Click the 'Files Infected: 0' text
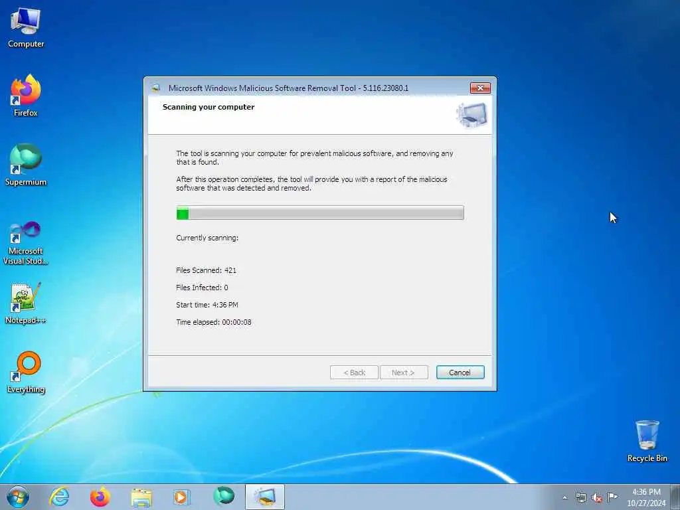680x510 pixels. (202, 288)
